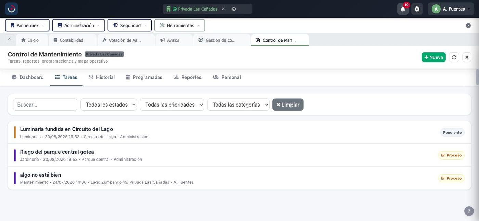The height and width of the screenshot is (221, 479).
Task: Close the Control de Mantenimiento panel X
Action: coord(467,57)
